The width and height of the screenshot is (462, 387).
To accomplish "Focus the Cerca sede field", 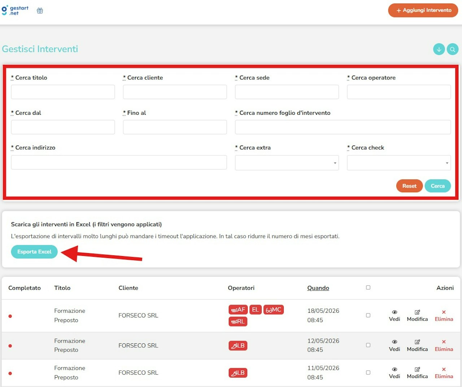I will [287, 92].
